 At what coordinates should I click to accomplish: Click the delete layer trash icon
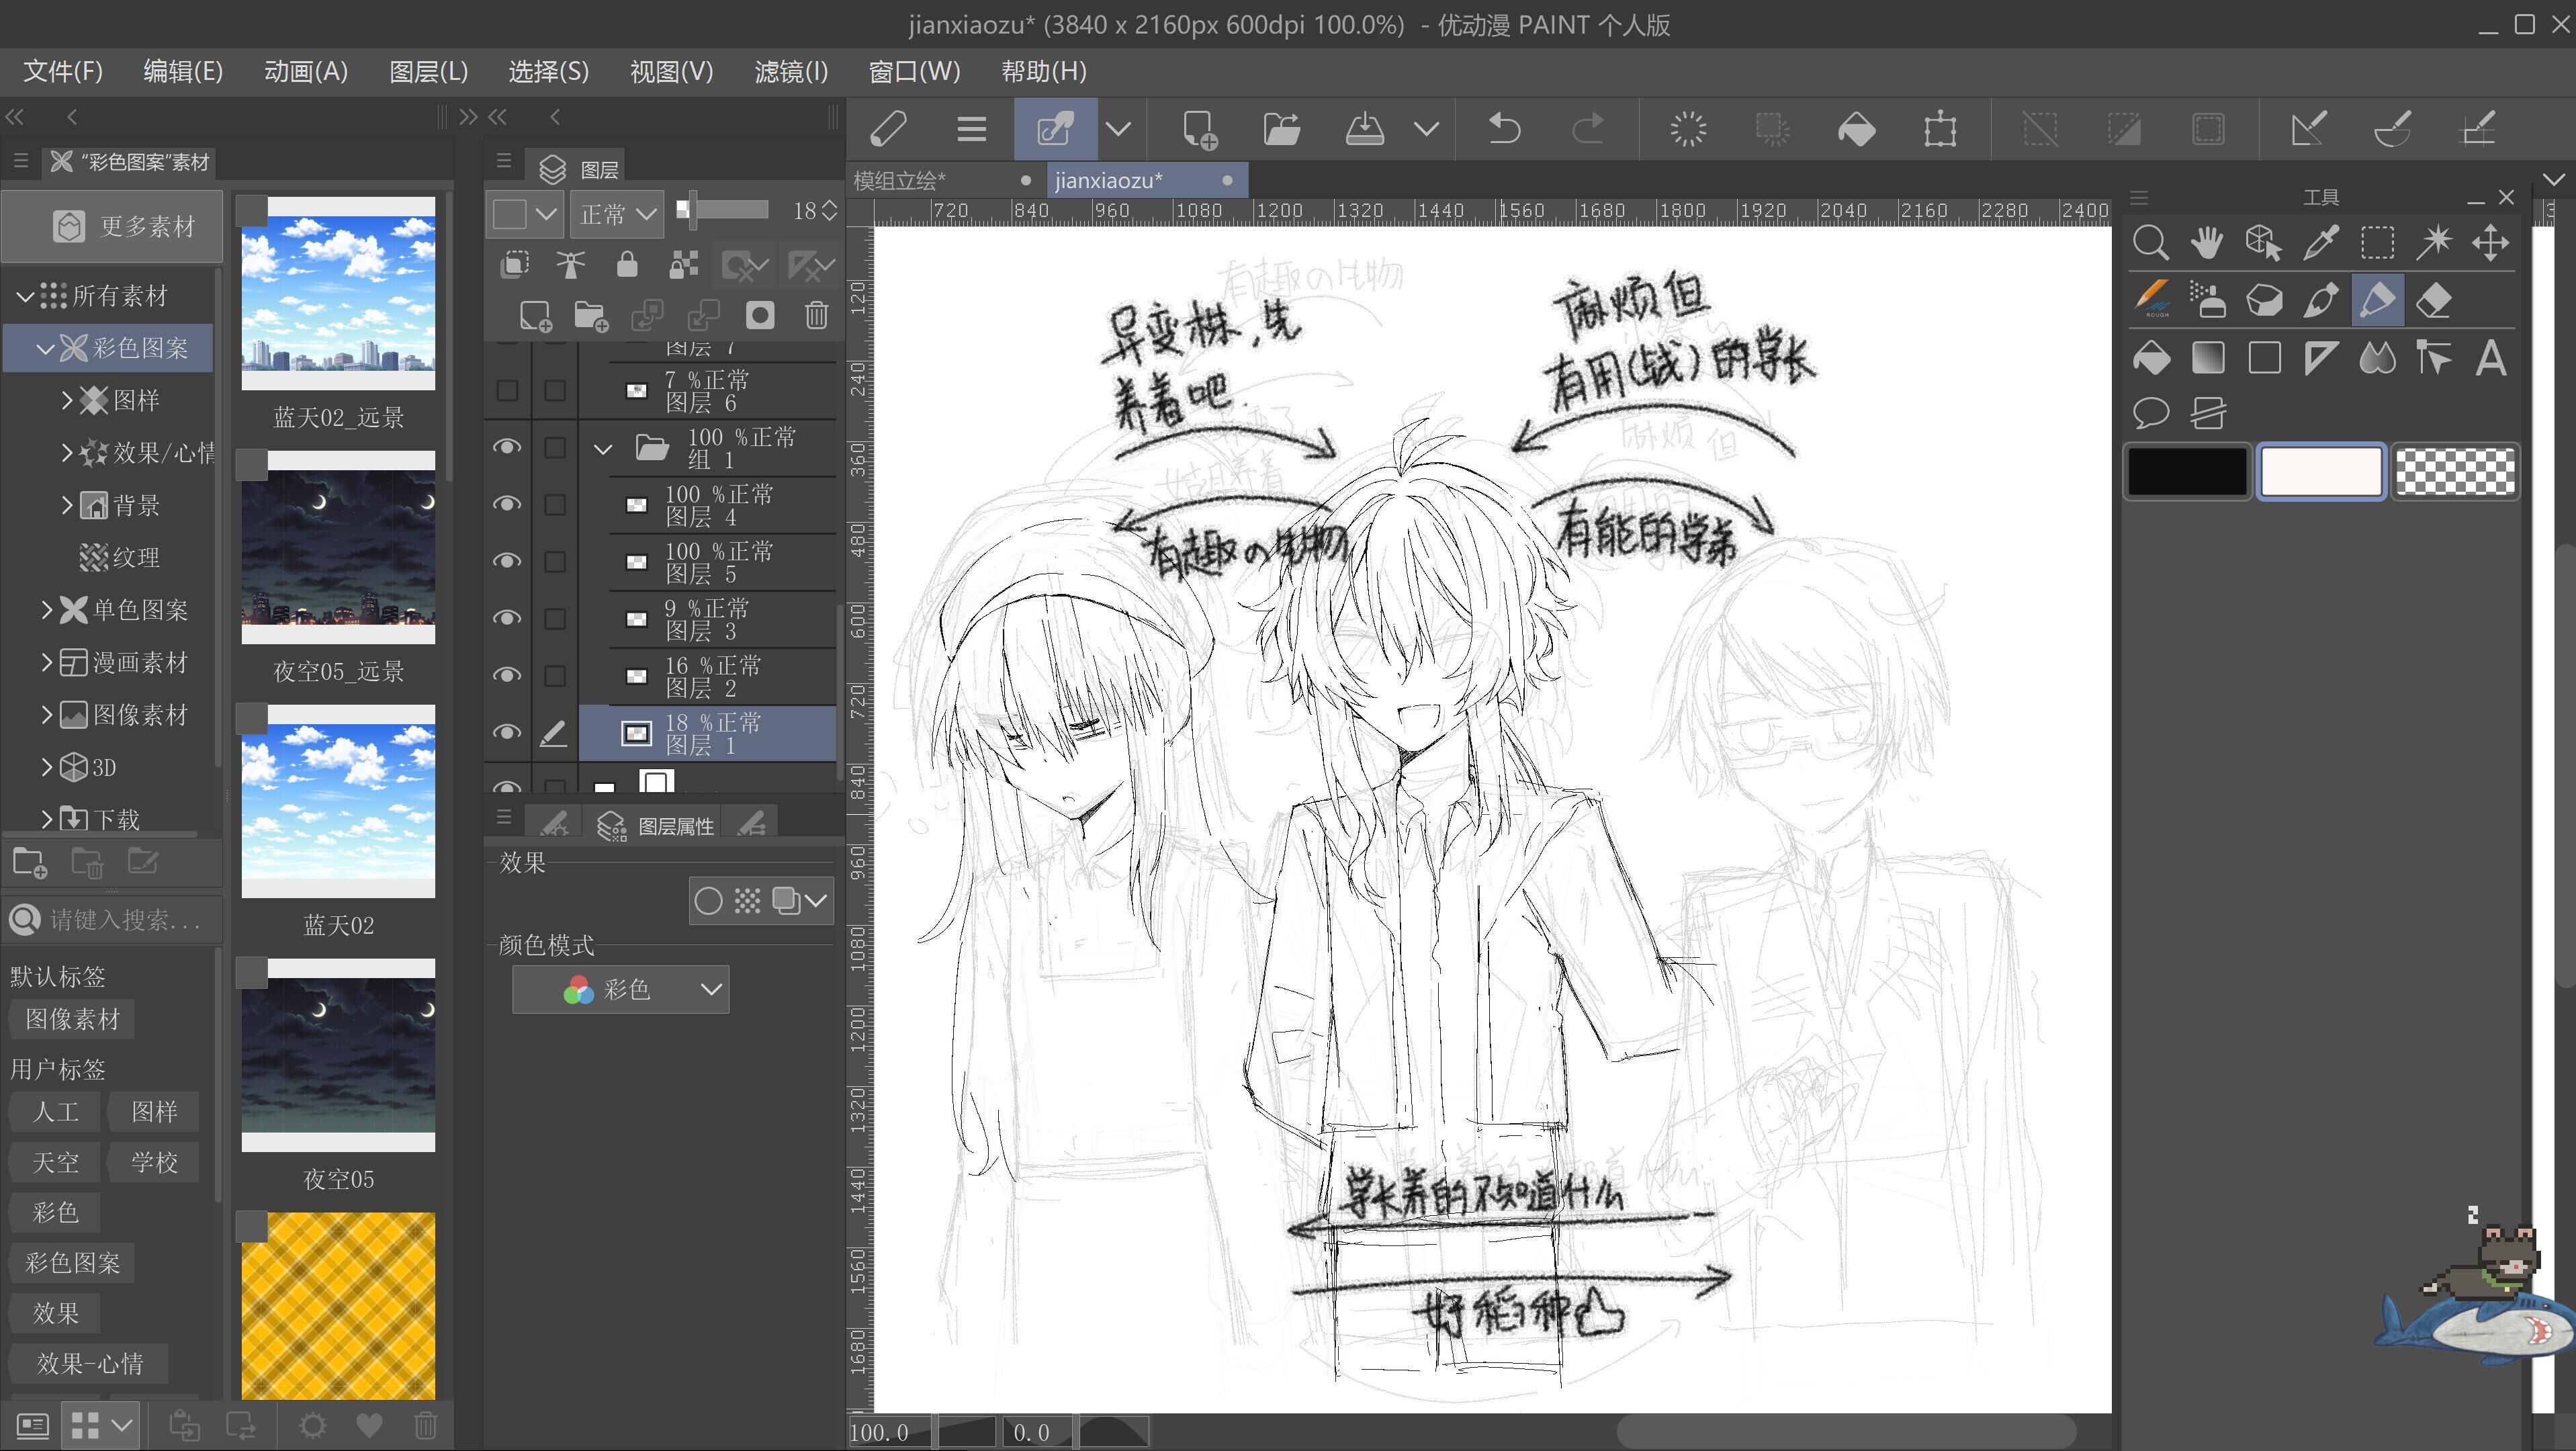click(x=816, y=316)
